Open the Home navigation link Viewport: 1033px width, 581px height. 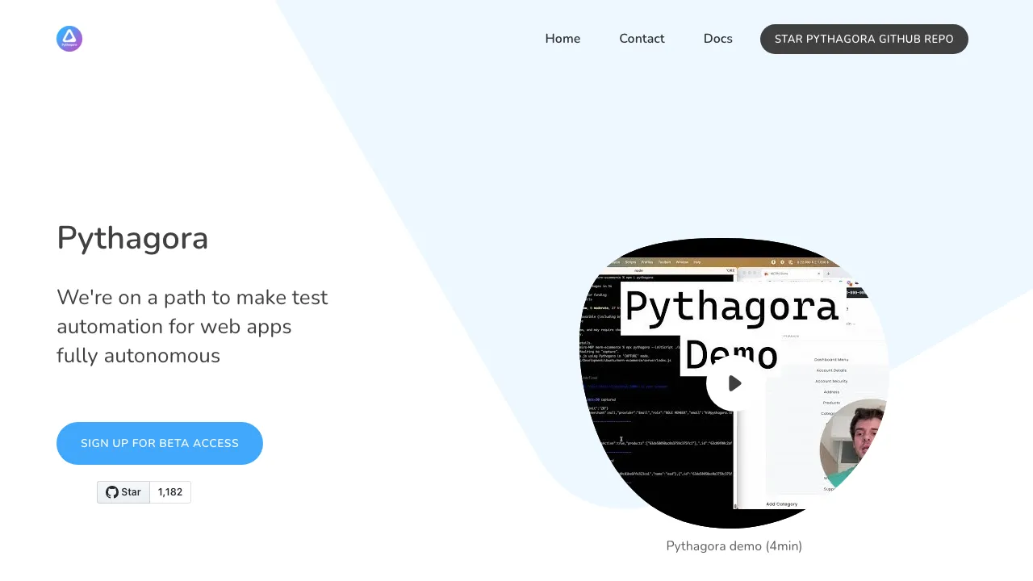pyautogui.click(x=563, y=39)
